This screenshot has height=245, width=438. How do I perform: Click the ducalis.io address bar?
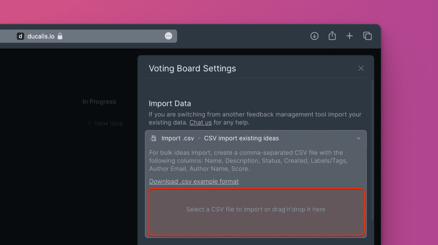pyautogui.click(x=88, y=36)
